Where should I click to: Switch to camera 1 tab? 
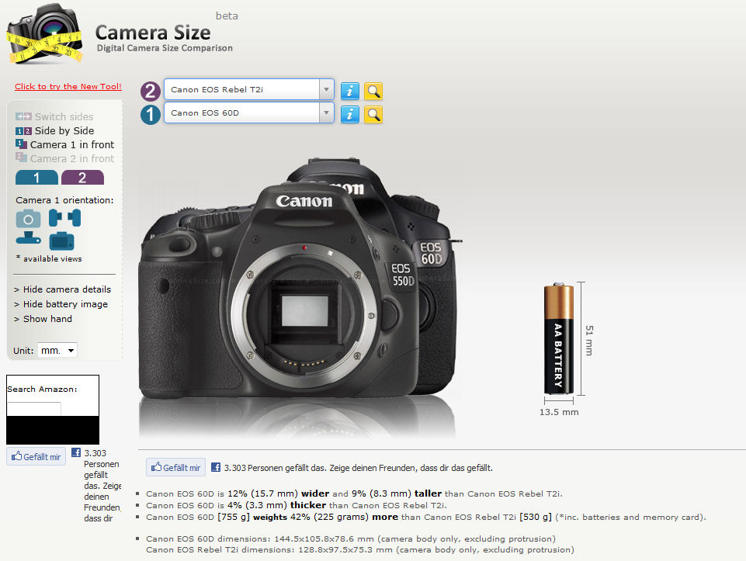click(x=36, y=178)
